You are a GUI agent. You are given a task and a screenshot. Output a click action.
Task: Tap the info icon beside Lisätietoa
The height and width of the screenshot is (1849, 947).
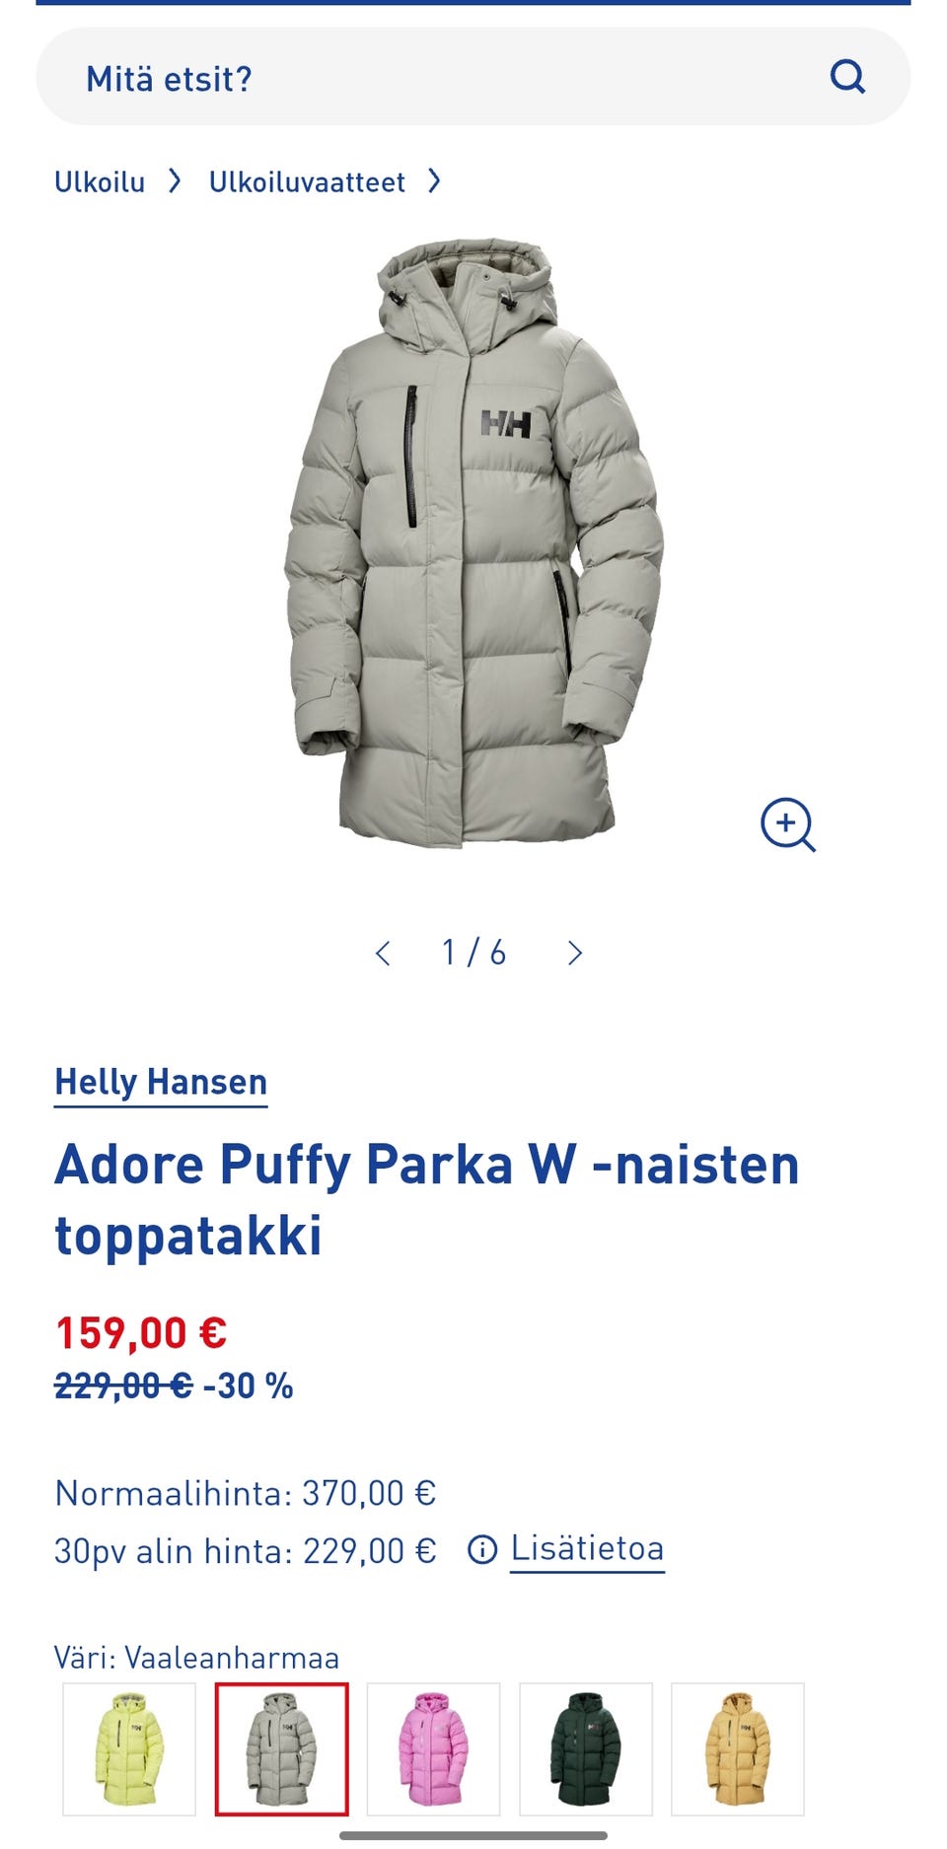[482, 1550]
